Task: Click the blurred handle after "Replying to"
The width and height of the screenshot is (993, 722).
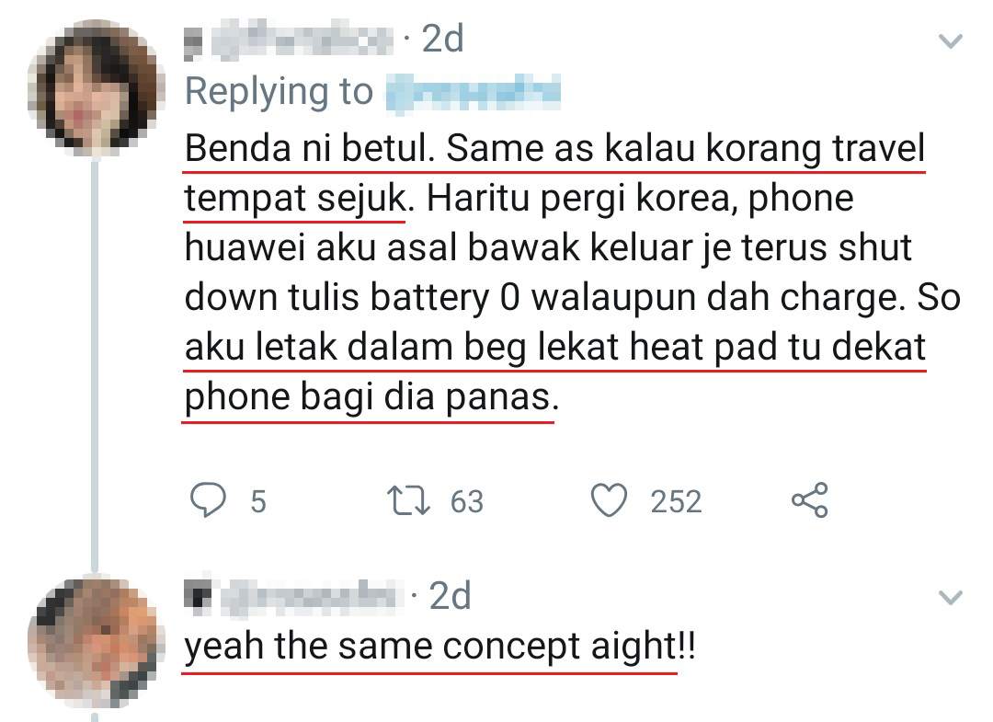Action: [x=471, y=92]
